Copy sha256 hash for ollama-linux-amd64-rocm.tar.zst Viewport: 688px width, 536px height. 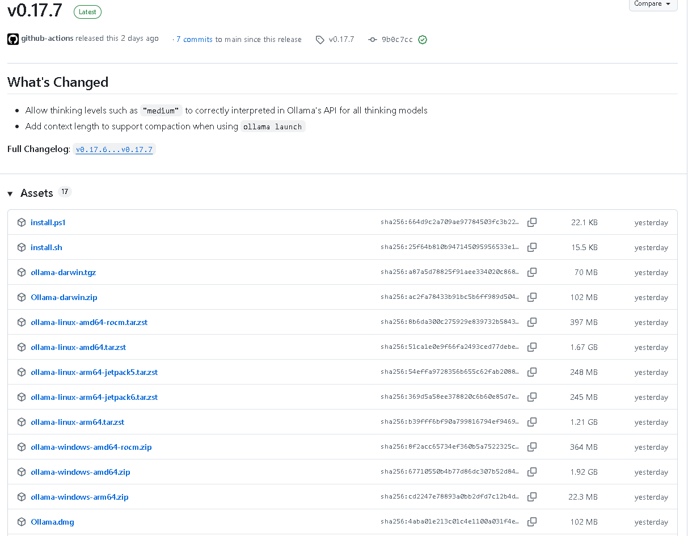[532, 322]
